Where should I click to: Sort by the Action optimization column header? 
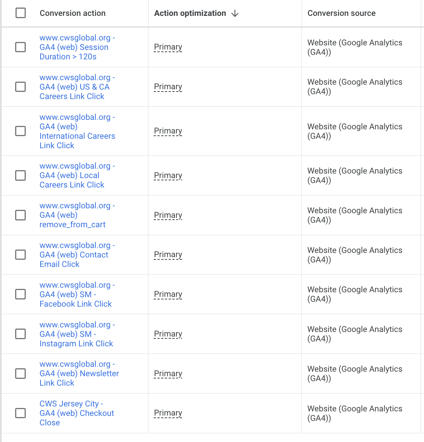(x=190, y=13)
